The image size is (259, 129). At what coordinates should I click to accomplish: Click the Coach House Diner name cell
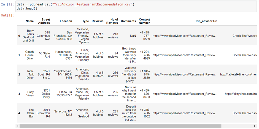click(x=29, y=55)
